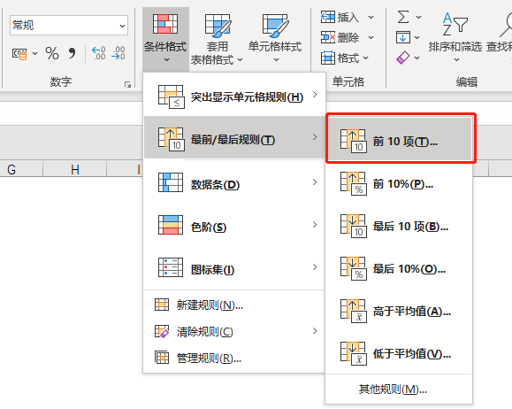
Task: Choose 新建规则(N)... from the menu
Action: pyautogui.click(x=234, y=305)
